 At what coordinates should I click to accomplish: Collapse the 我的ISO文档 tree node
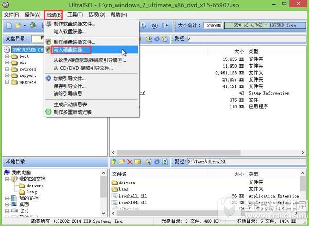[7, 179]
